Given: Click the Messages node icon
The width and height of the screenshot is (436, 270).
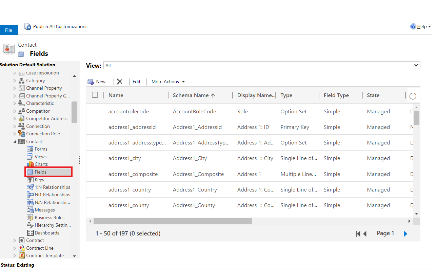Looking at the screenshot, I should 30,210.
